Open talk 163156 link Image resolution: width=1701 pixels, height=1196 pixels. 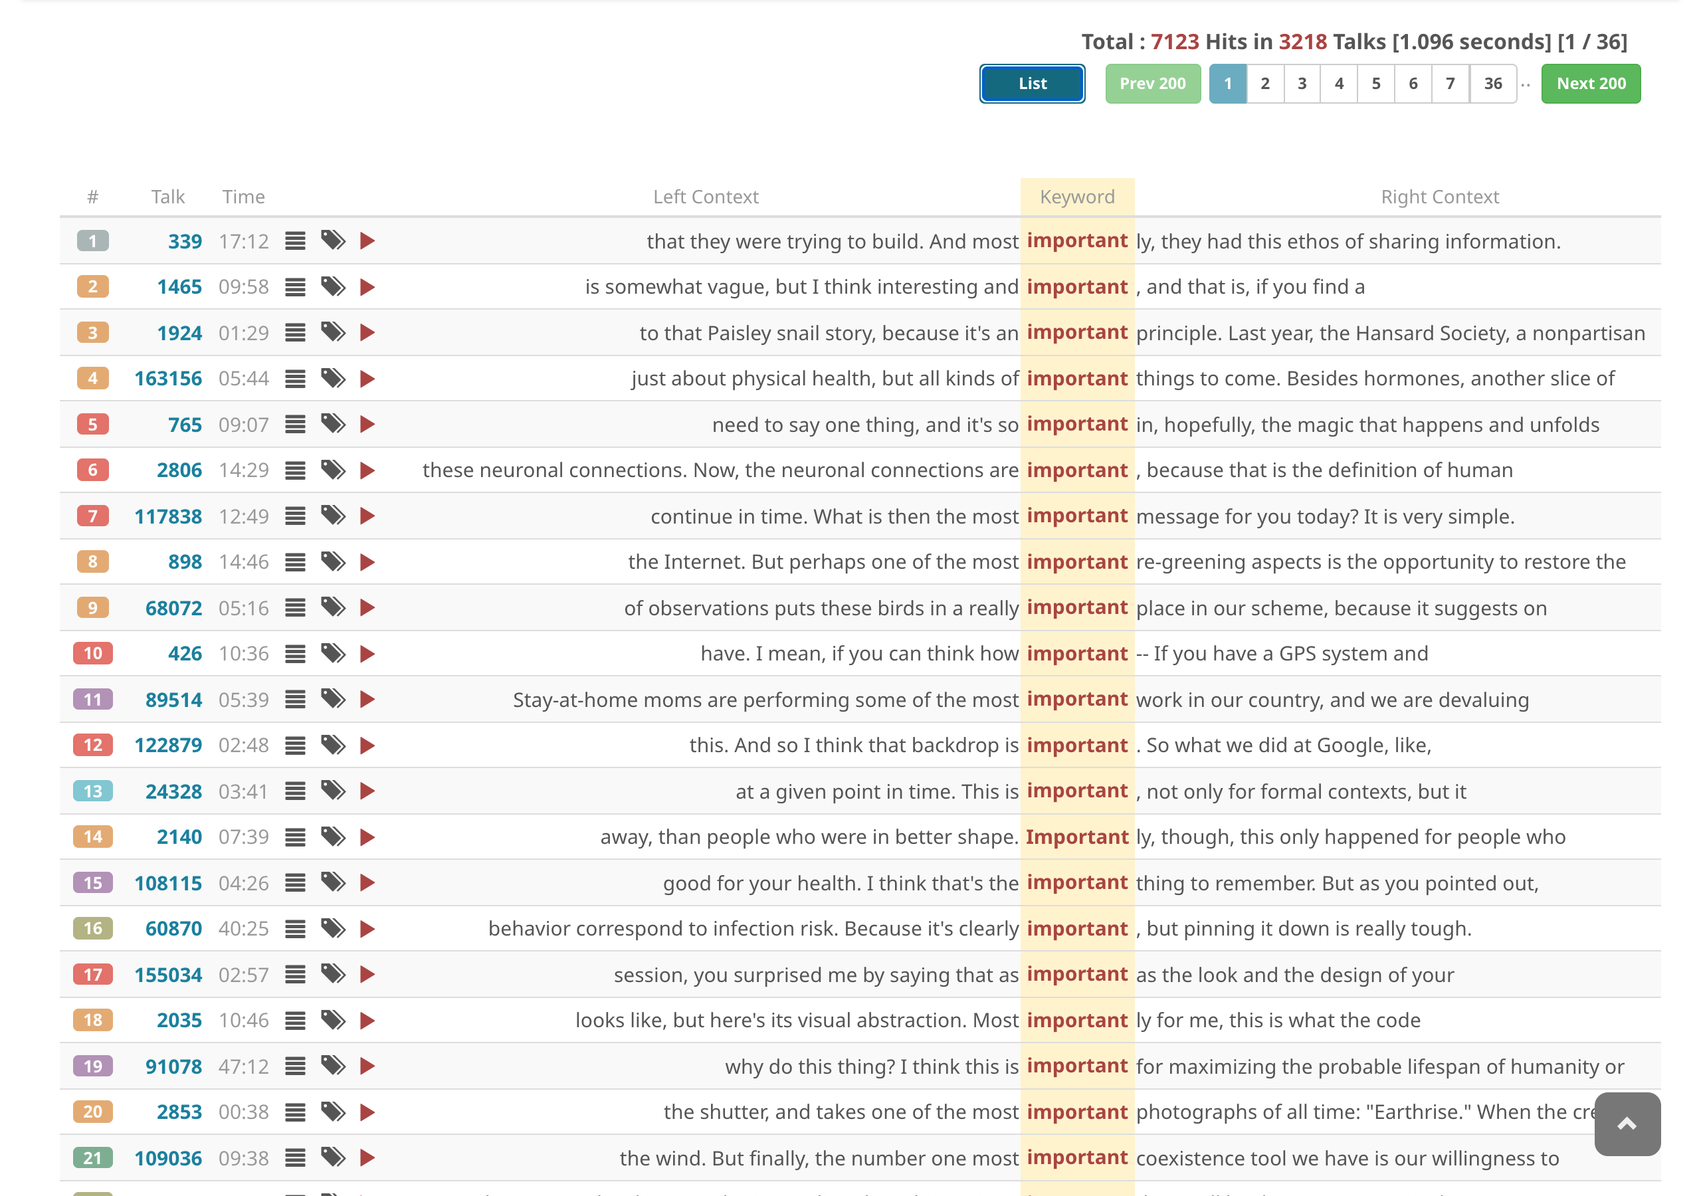coord(168,379)
